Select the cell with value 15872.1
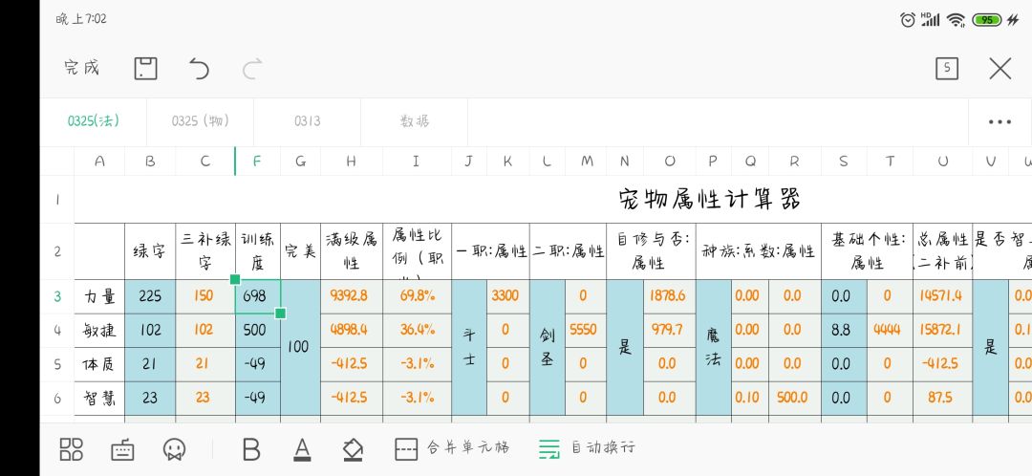 942,330
